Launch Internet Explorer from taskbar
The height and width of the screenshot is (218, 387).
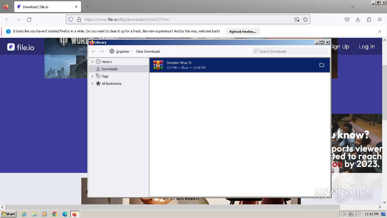pos(24,214)
